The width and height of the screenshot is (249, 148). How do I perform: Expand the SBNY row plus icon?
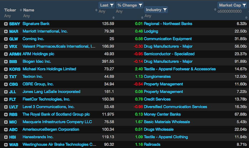tap(6, 24)
